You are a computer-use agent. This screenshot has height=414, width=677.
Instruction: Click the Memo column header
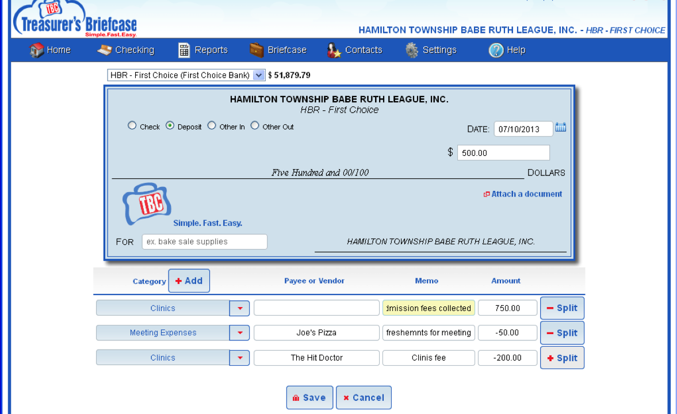tap(427, 281)
